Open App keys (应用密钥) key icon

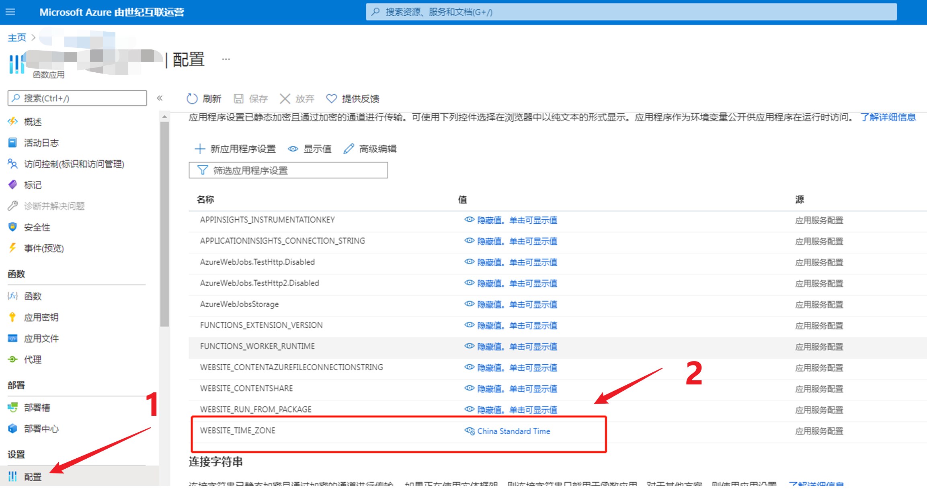(x=13, y=317)
